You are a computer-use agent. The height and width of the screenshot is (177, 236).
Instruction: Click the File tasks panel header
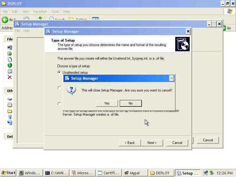[9, 39]
